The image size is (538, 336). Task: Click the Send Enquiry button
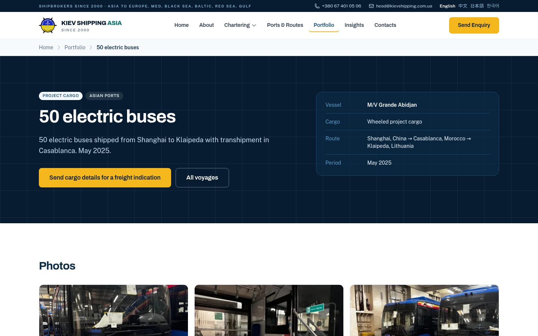point(474,25)
